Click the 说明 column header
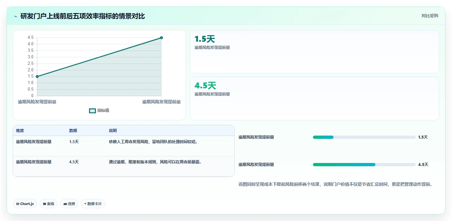Screen dimensions: 452x221 pyautogui.click(x=113, y=131)
